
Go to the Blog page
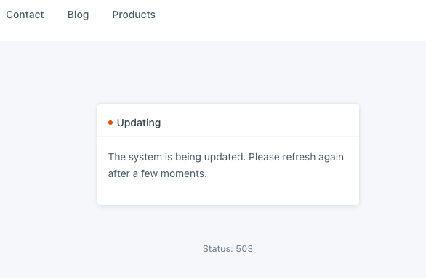78,15
